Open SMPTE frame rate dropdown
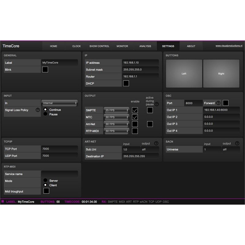The height and width of the screenshot is (245, 245). [x=116, y=110]
